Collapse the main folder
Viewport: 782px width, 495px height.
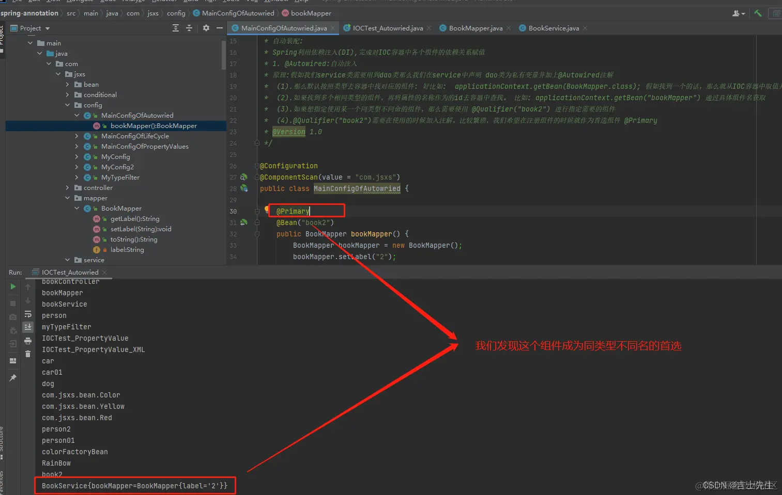click(30, 43)
